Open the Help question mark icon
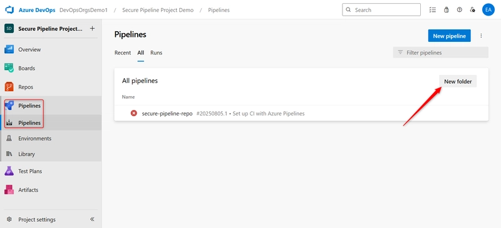This screenshot has width=501, height=228. tap(460, 10)
